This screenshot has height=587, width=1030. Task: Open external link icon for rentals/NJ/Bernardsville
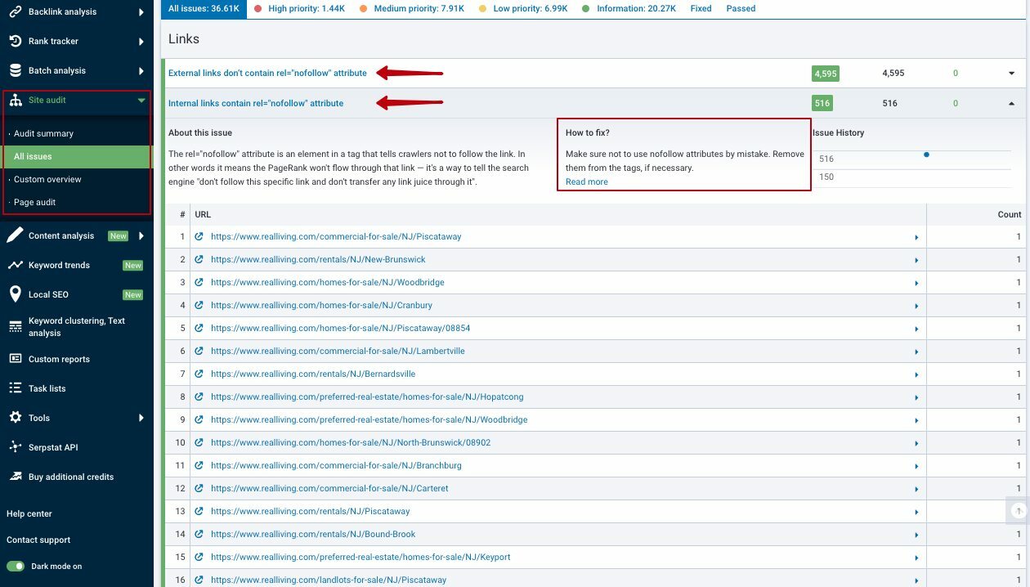199,374
